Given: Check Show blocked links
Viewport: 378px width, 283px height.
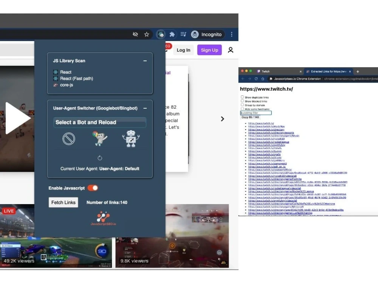Looking at the screenshot, I should [242, 101].
